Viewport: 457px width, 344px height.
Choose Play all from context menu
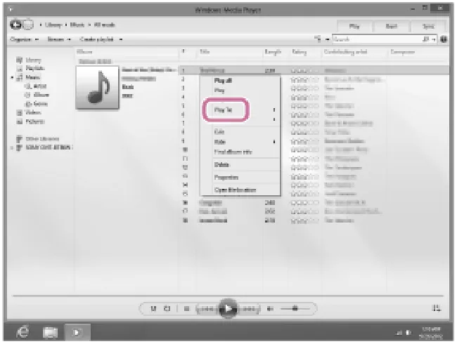point(223,81)
